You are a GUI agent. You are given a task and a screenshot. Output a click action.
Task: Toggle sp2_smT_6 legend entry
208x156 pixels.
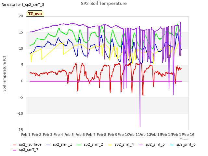point(183,144)
